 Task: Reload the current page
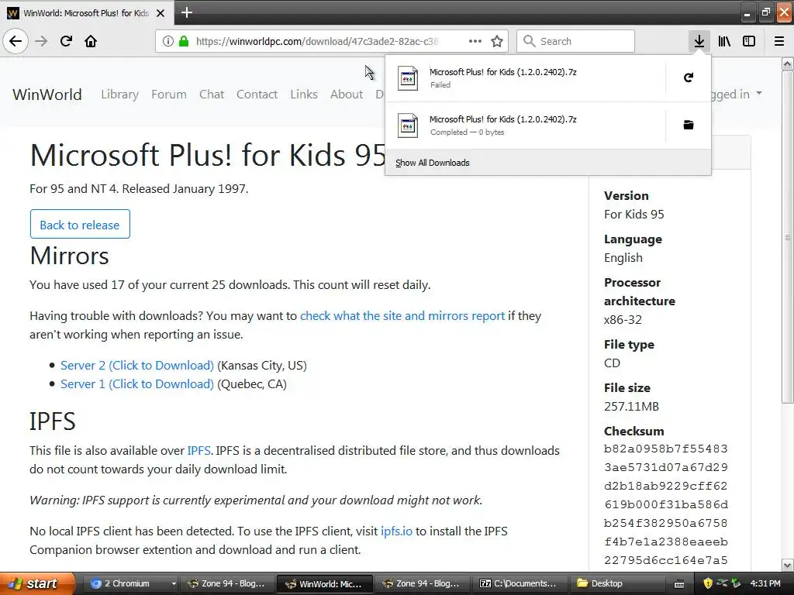66,41
